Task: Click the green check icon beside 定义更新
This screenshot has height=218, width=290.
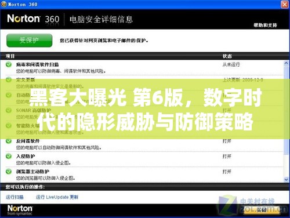Action: pos(9,79)
